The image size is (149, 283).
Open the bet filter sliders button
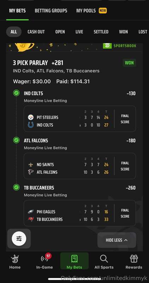click(19, 238)
